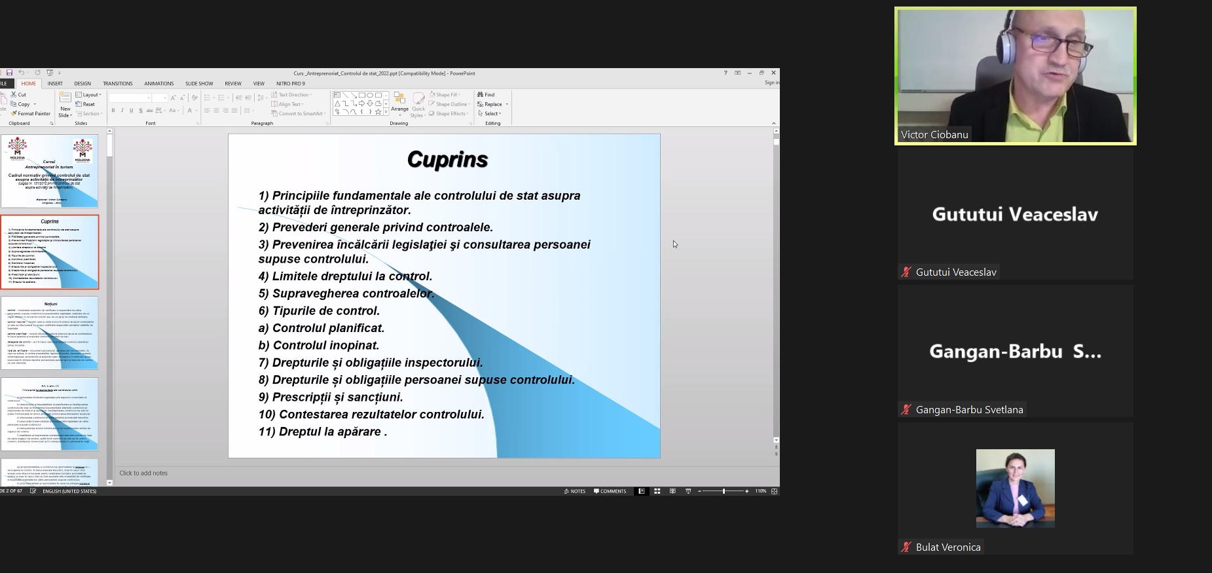The width and height of the screenshot is (1212, 573).
Task: Open PowerPoint Help question mark
Action: (725, 73)
